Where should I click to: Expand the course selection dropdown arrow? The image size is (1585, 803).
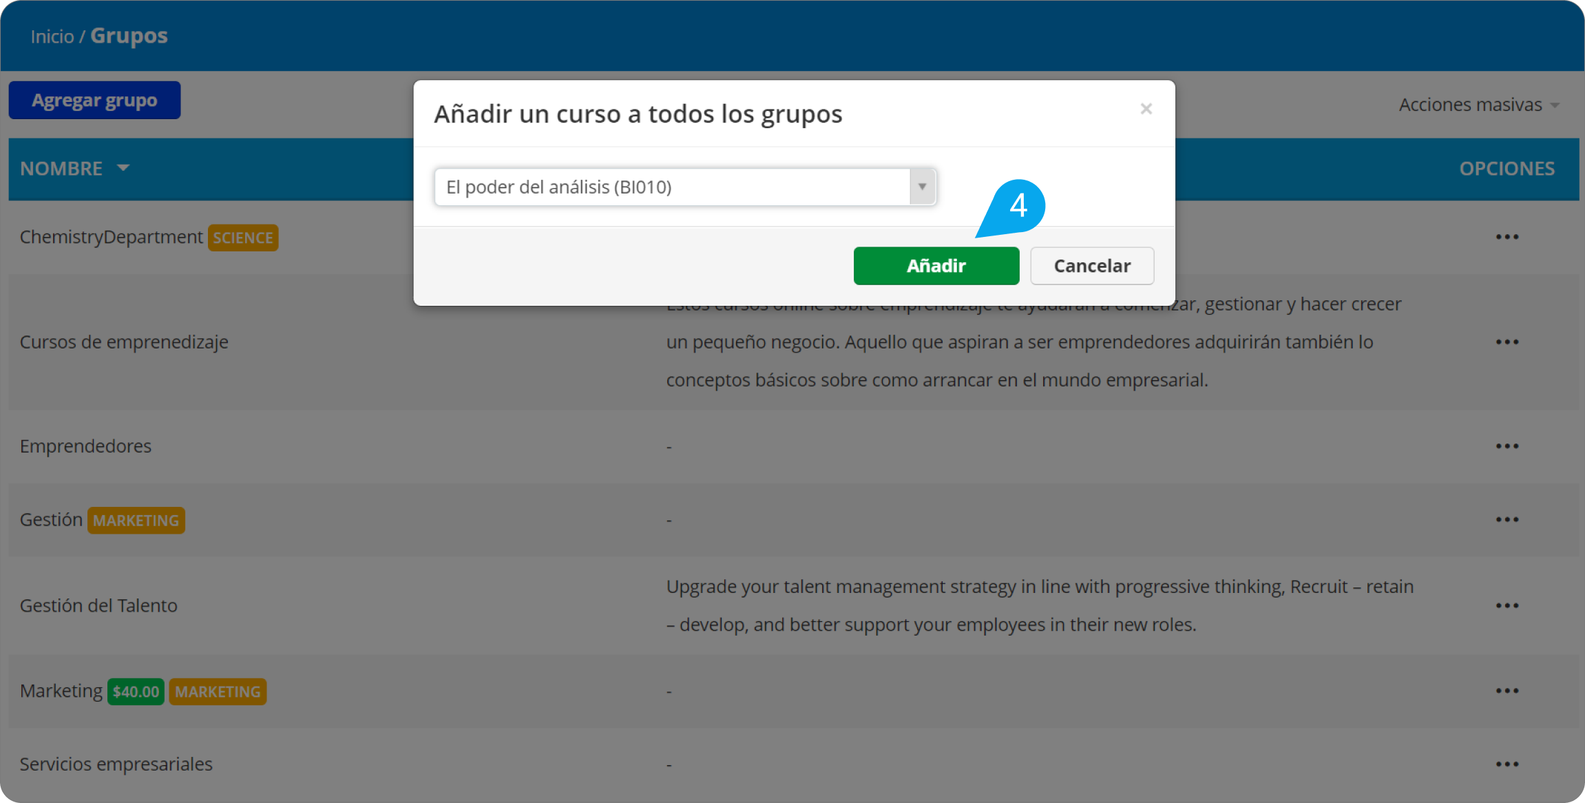click(922, 187)
